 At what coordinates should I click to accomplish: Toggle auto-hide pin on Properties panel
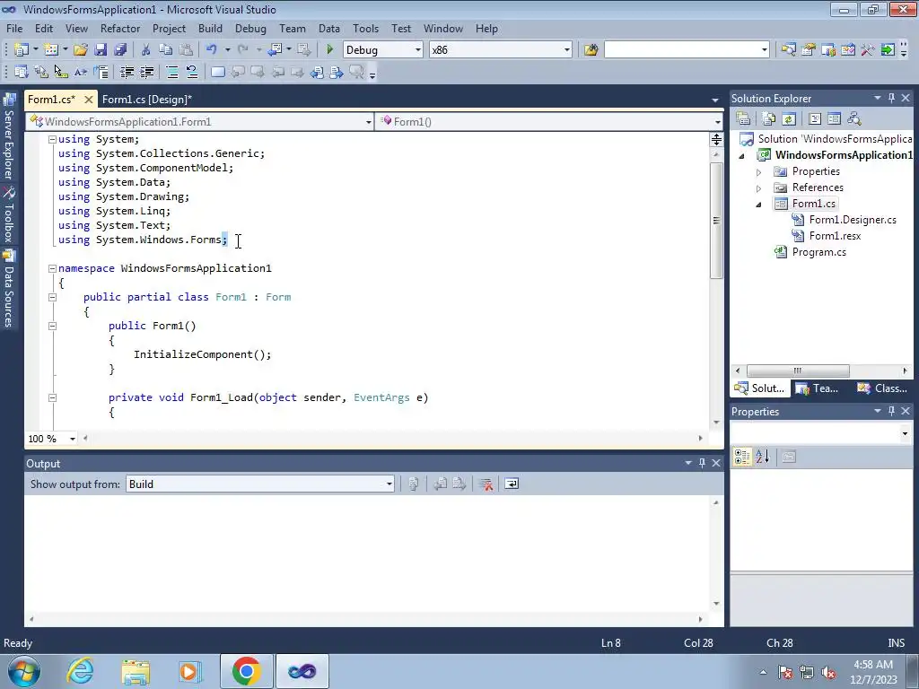(891, 411)
